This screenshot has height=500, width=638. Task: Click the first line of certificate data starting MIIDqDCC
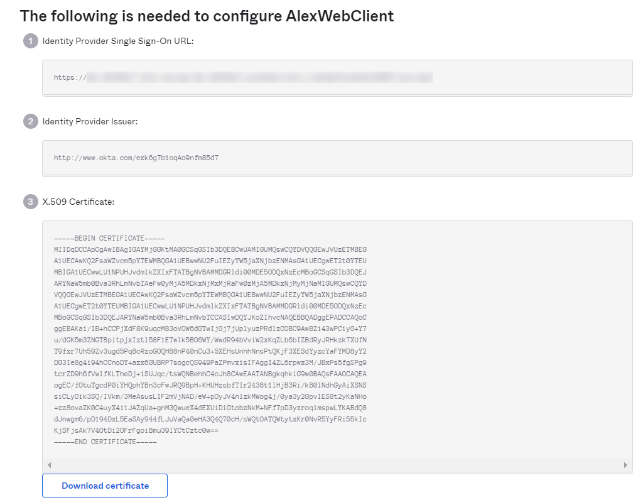pyautogui.click(x=210, y=249)
